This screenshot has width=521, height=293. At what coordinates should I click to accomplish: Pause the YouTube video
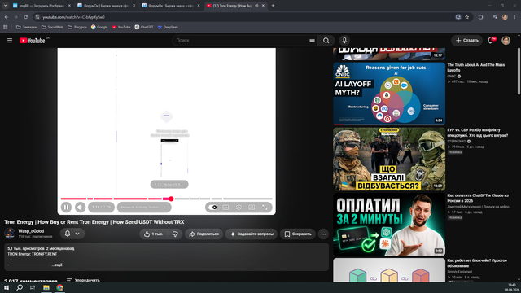click(x=66, y=208)
